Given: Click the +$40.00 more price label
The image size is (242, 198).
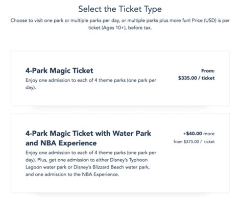Looking at the screenshot, I should (199, 134).
